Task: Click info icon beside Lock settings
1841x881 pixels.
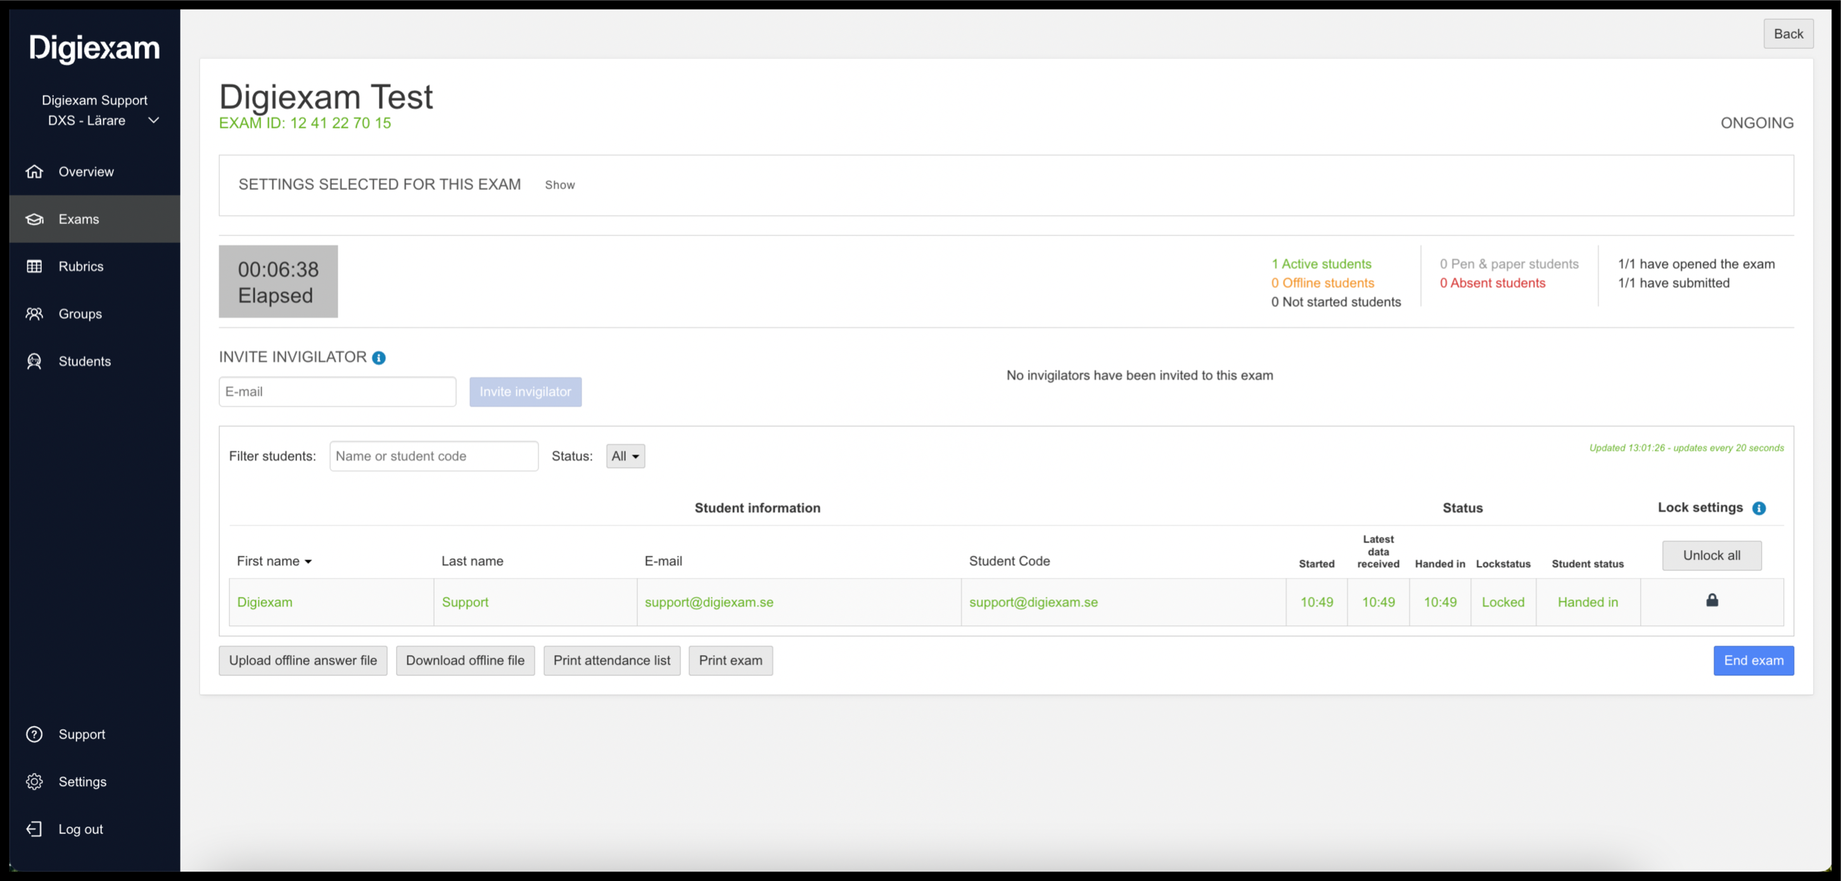Action: pos(1759,508)
